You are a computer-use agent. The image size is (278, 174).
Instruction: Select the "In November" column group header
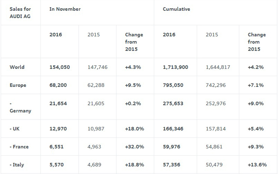(x=64, y=9)
